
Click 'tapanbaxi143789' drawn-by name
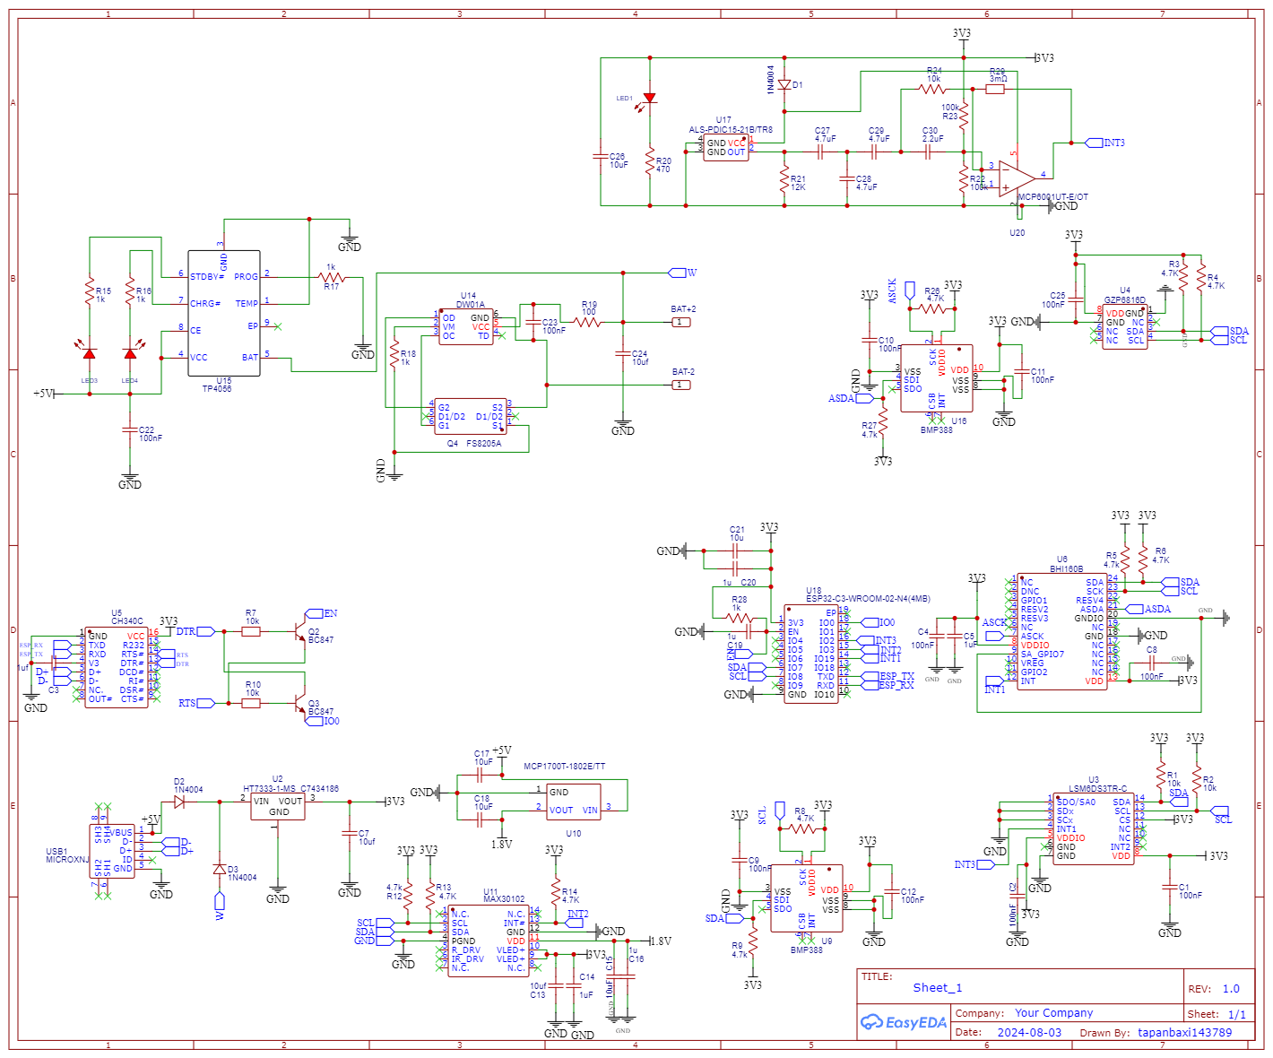(1184, 1032)
